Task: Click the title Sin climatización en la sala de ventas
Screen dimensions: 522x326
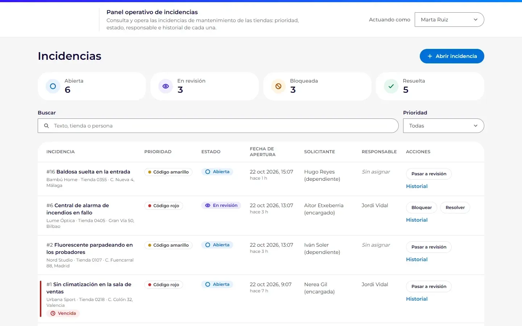Action: 89,288
